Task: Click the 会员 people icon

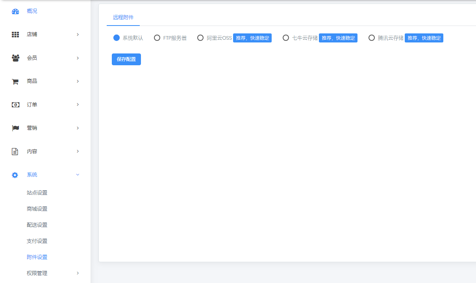Action: (15, 58)
